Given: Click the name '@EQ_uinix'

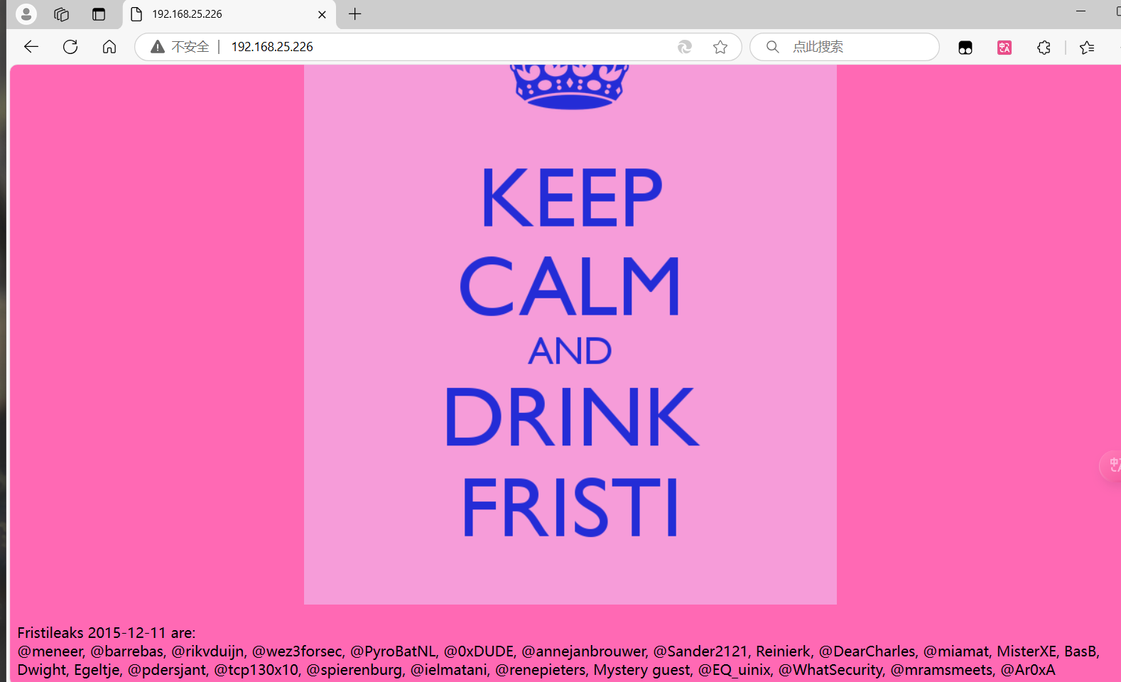Looking at the screenshot, I should pos(734,670).
